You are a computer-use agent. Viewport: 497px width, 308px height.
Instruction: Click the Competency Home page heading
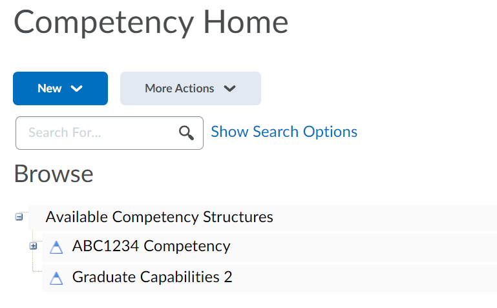(151, 23)
